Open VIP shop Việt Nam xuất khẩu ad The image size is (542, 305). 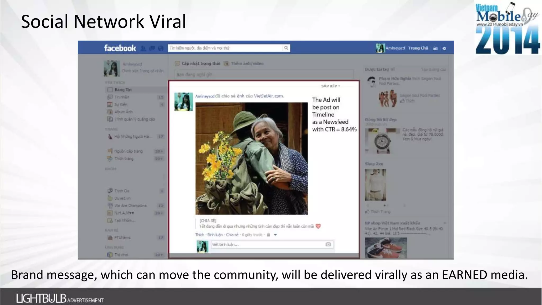pos(392,223)
